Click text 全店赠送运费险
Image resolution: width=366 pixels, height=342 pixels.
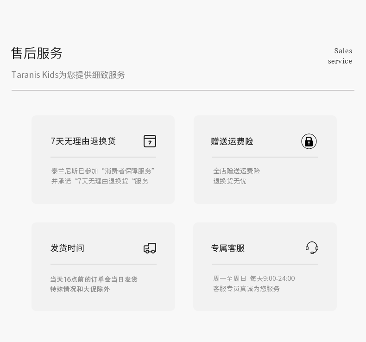coord(236,171)
